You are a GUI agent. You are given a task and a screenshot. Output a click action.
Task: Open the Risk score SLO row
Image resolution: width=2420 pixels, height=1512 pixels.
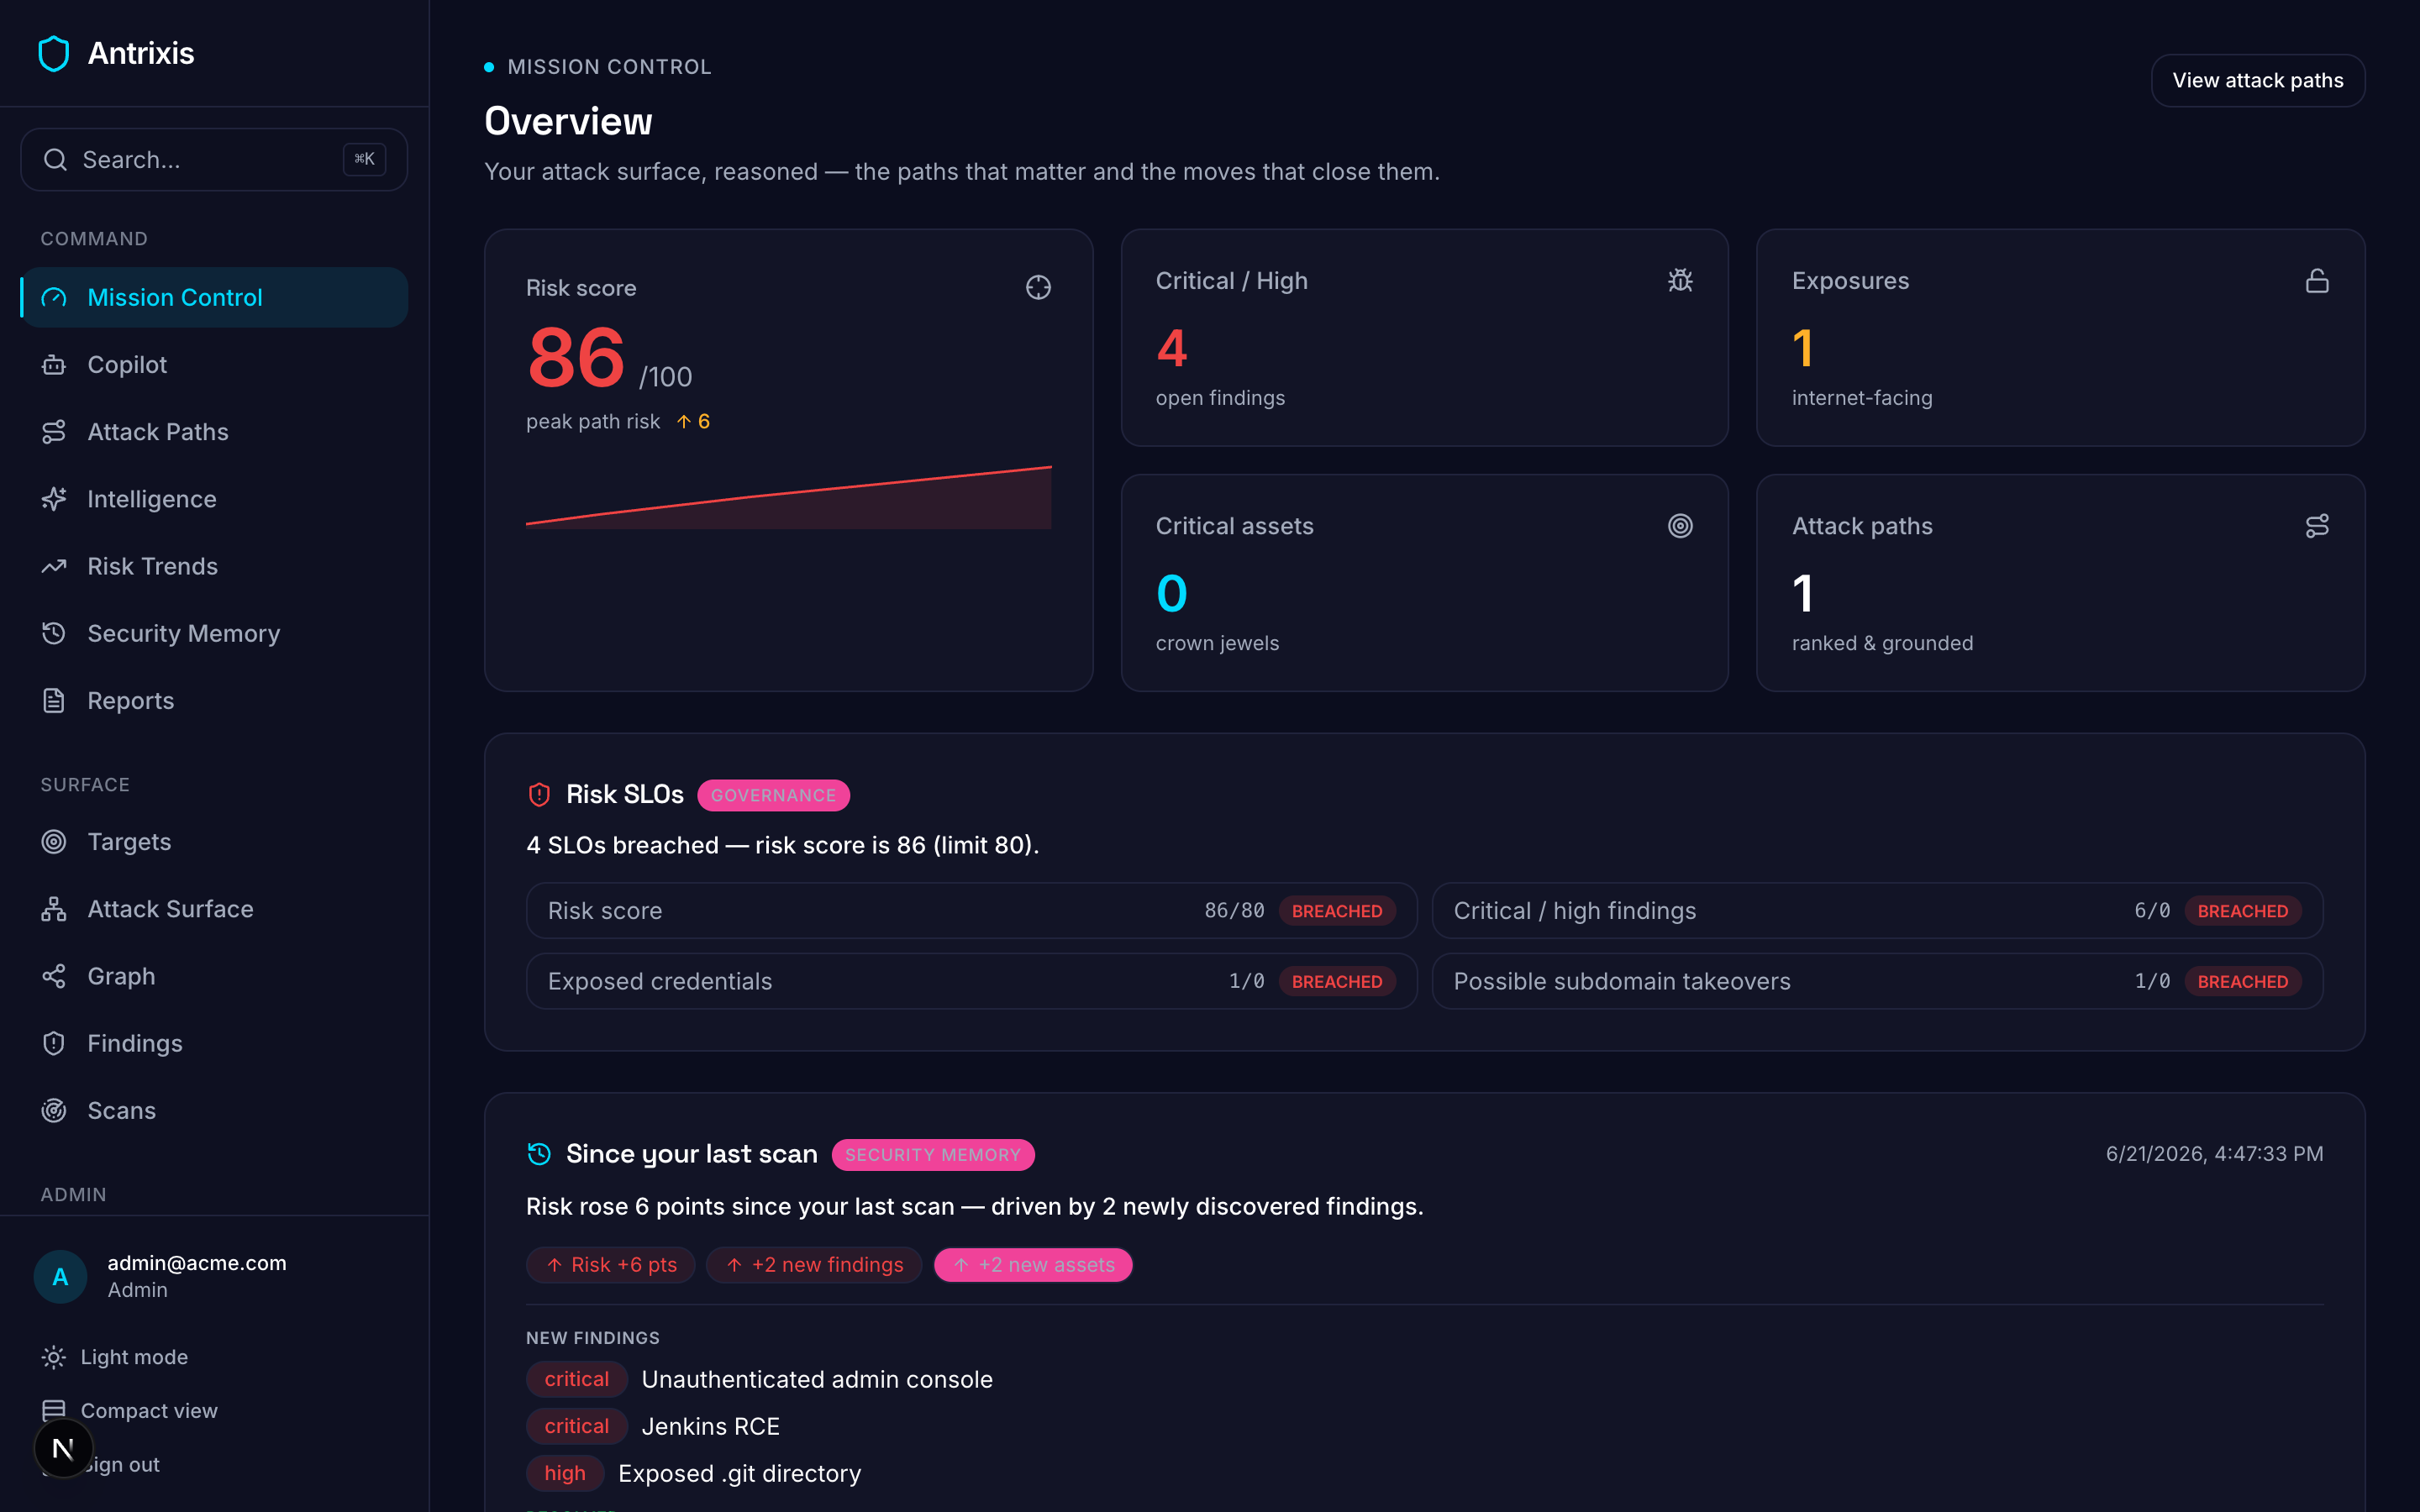coord(971,911)
